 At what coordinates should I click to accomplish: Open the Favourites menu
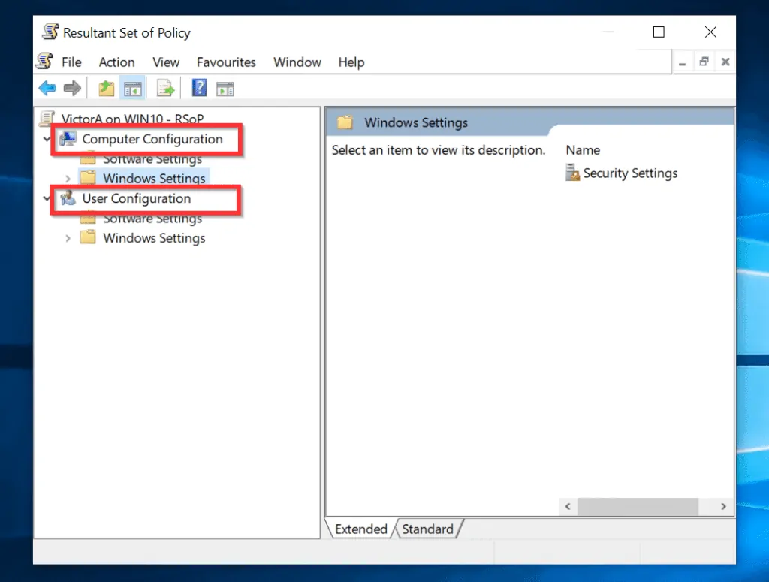click(x=226, y=62)
